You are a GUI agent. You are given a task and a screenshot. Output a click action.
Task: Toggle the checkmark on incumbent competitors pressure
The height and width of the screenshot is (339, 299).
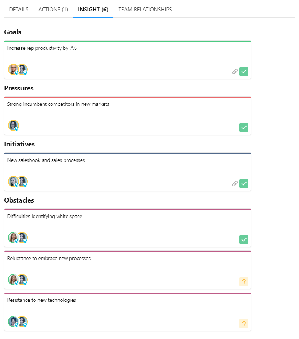coord(244,128)
